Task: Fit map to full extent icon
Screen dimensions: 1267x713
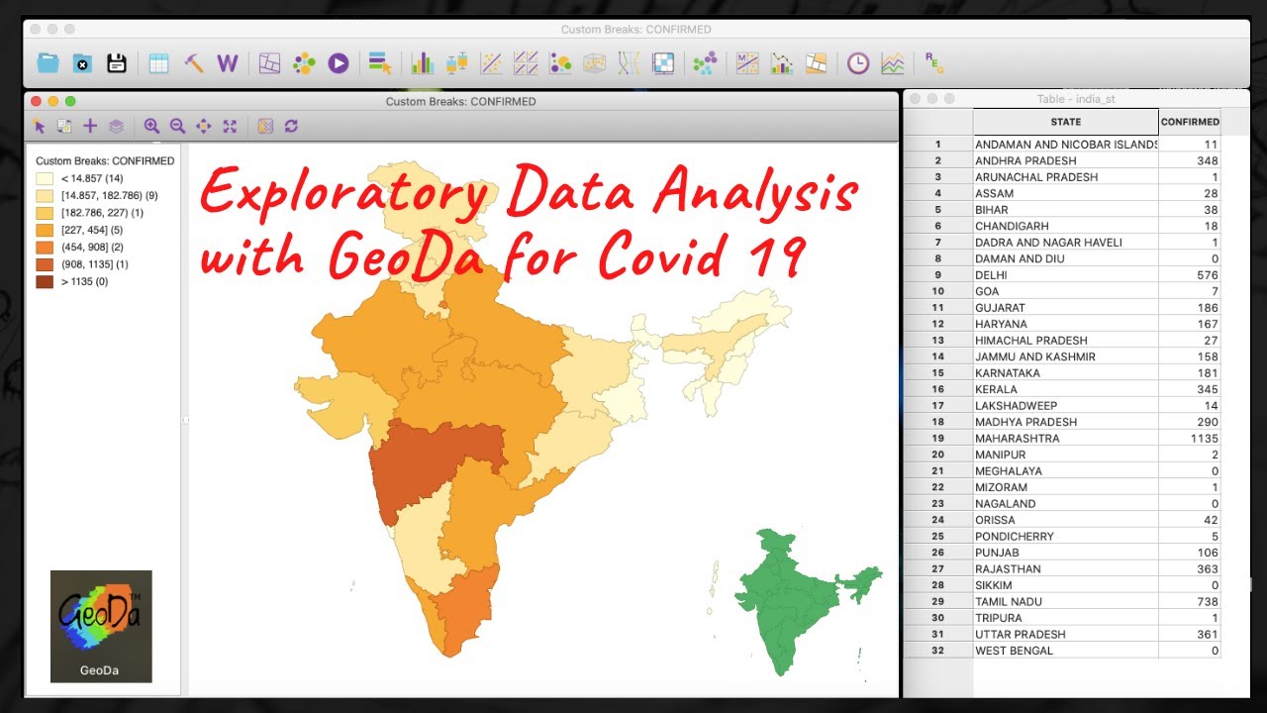Action: (230, 126)
